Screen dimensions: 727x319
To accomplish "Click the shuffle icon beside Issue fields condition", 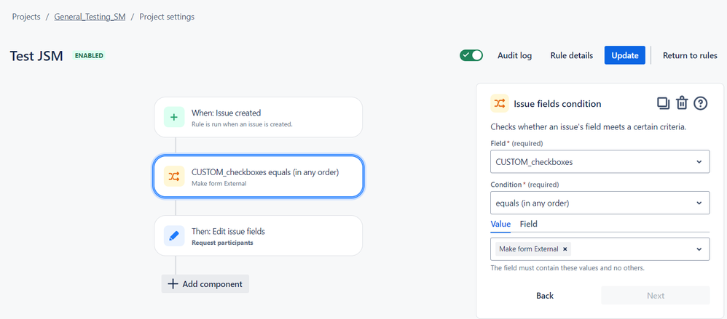I will [499, 104].
